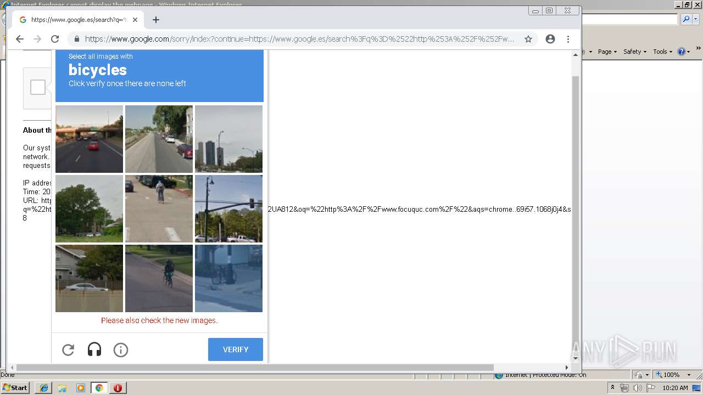Click the taskbar clock 10:20 AM
Viewport: 703px width, 395px height.
675,388
